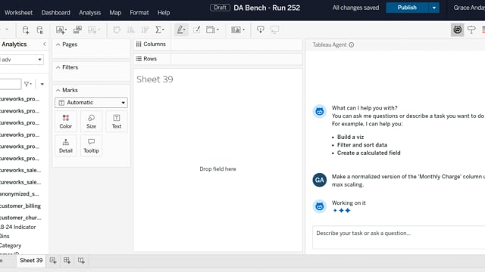Click the Pause Auto Updates icon
Image resolution: width=485 pixels, height=272 pixels.
[40, 30]
